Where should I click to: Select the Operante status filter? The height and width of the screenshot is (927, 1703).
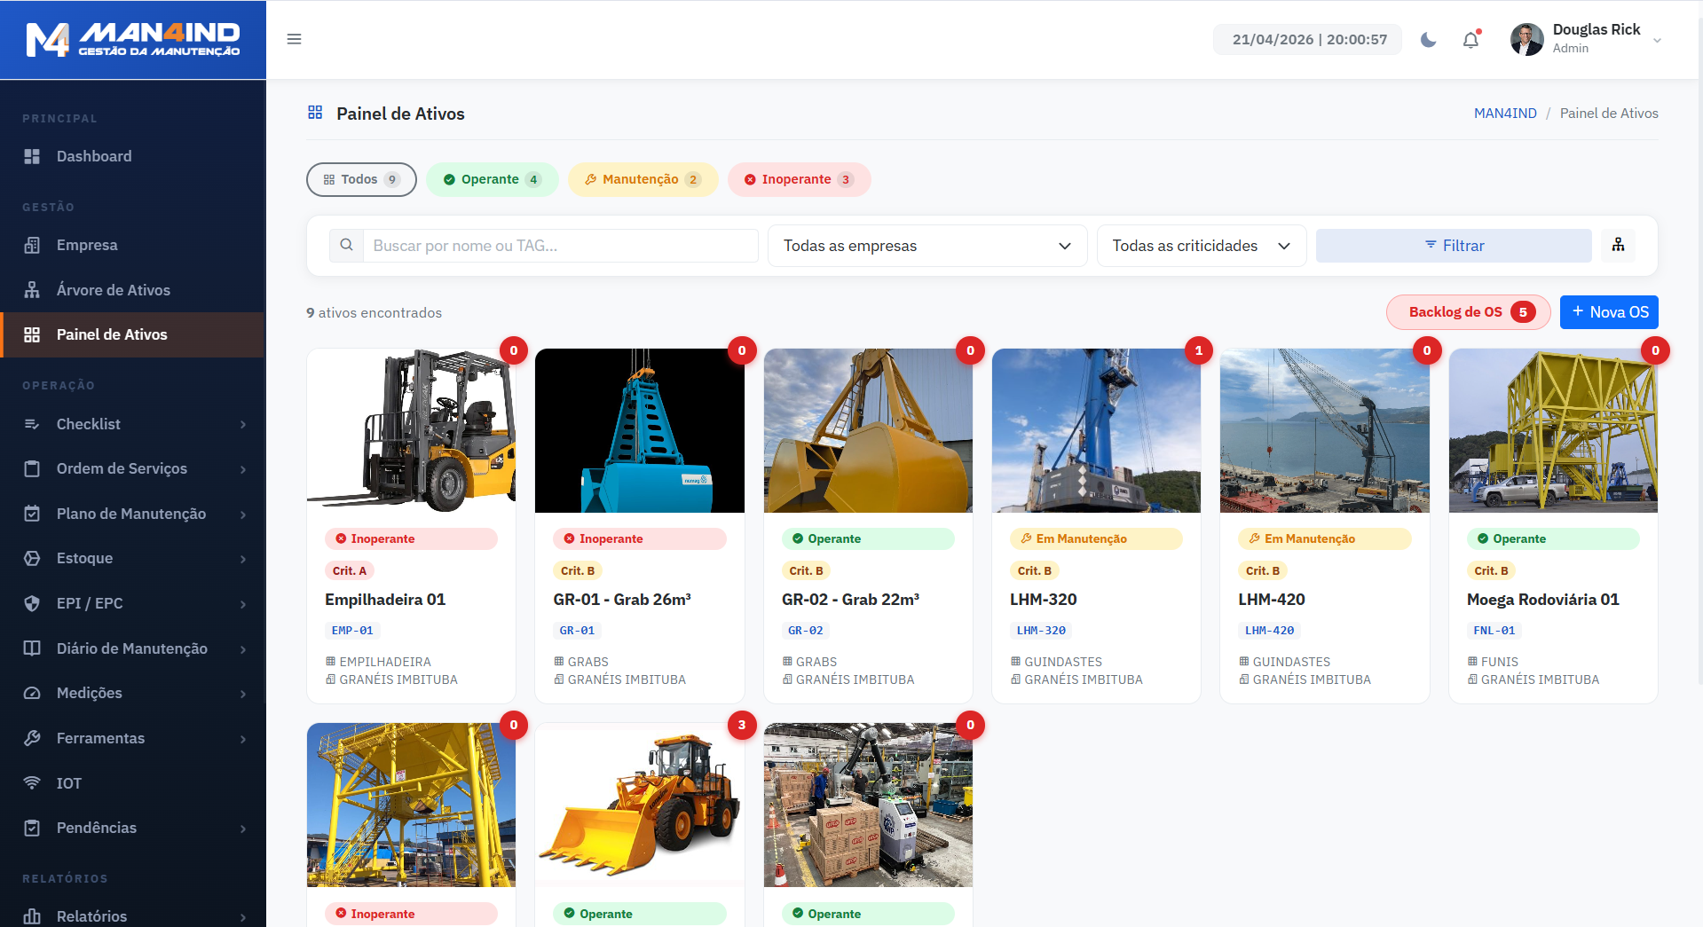pyautogui.click(x=492, y=179)
